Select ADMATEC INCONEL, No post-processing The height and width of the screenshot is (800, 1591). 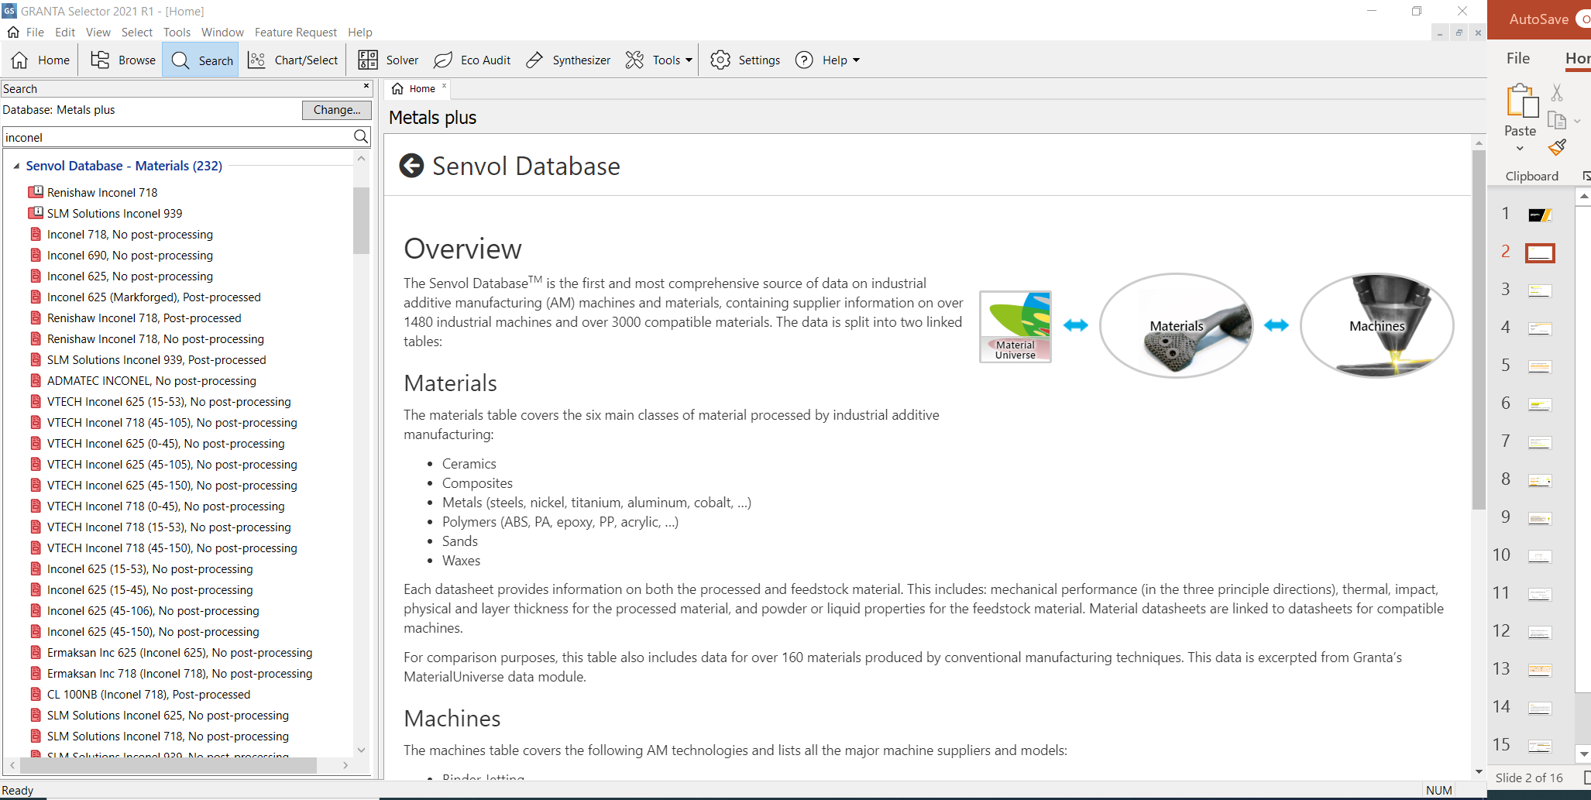click(x=152, y=380)
